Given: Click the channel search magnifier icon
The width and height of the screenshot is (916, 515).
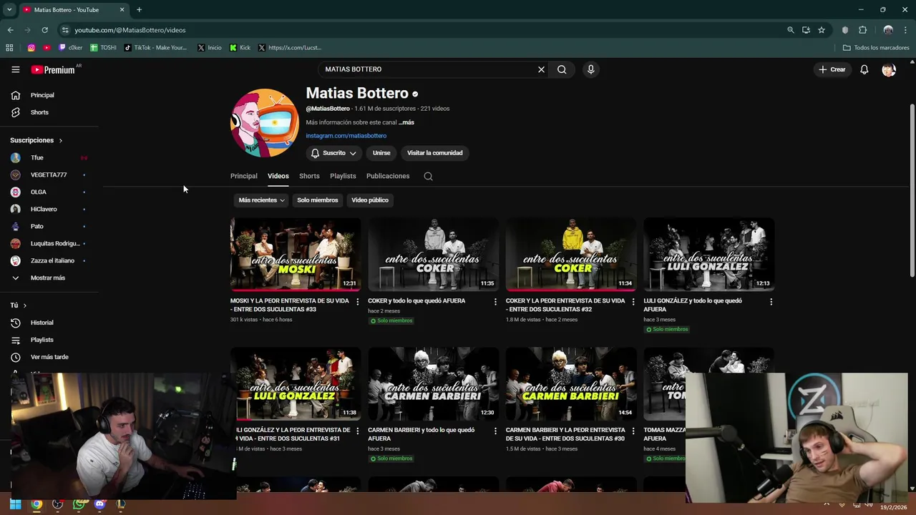Looking at the screenshot, I should 428,176.
